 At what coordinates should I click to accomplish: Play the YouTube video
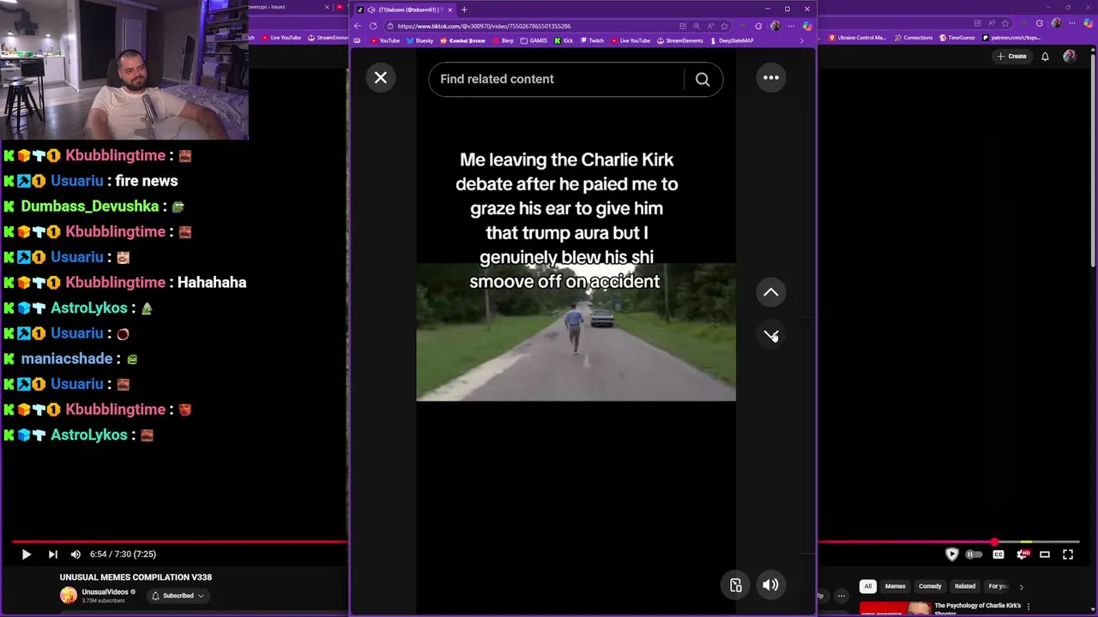[x=26, y=554]
